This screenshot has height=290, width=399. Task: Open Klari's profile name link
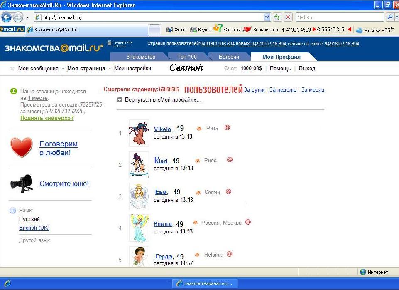(161, 161)
